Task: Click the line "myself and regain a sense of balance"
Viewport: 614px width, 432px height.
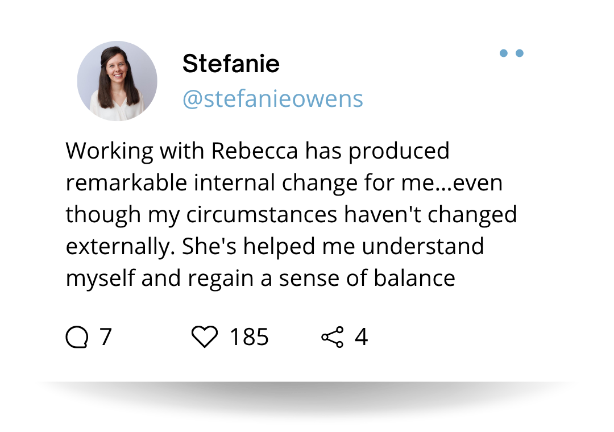Action: [260, 279]
